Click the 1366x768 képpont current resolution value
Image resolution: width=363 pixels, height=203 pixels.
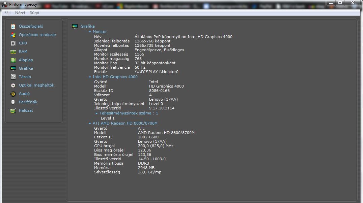[152, 41]
